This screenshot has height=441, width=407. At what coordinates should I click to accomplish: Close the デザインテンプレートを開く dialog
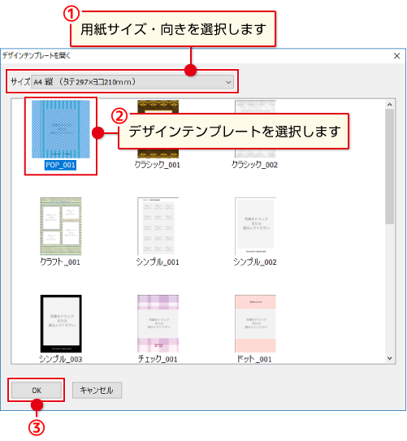(397, 56)
